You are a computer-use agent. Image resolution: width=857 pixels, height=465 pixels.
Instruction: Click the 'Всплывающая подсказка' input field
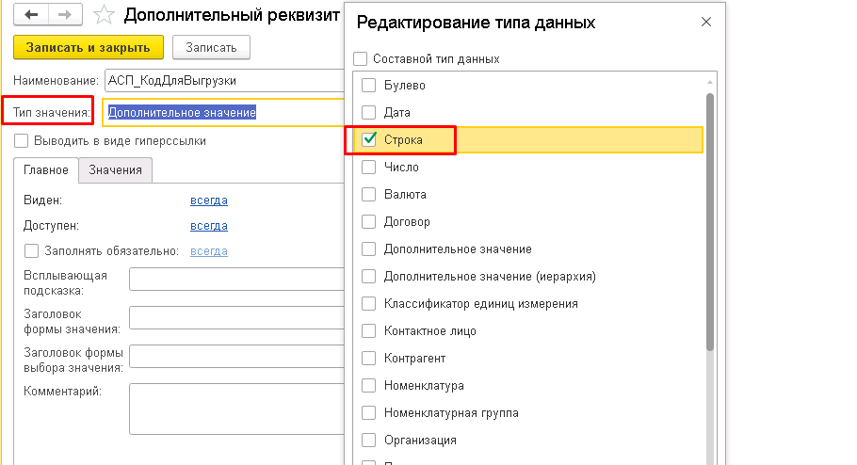coord(236,280)
